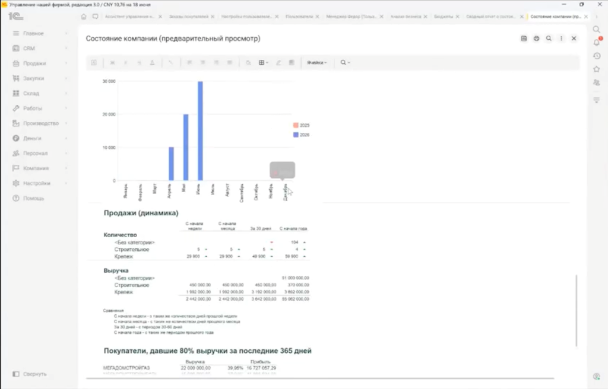Save the report using the diskette icon
608x389 pixels.
click(524, 39)
